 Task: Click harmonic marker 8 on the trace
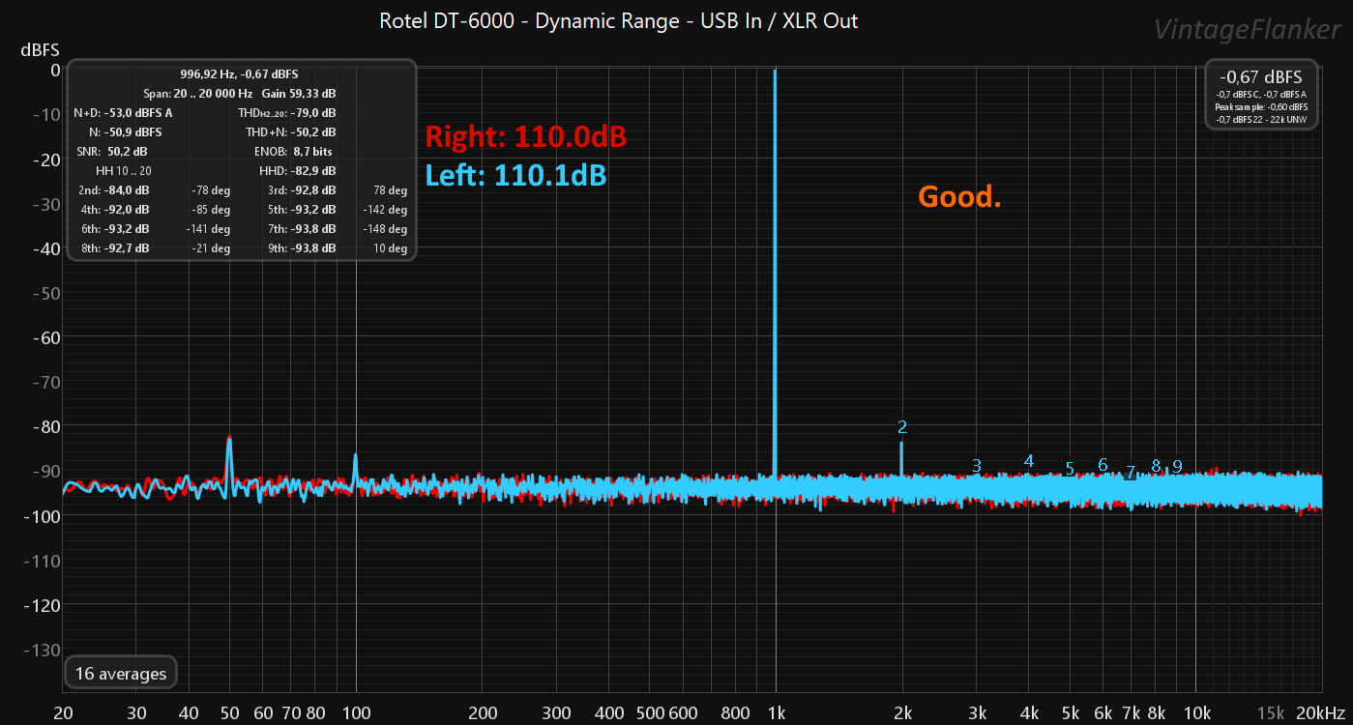tap(1156, 465)
